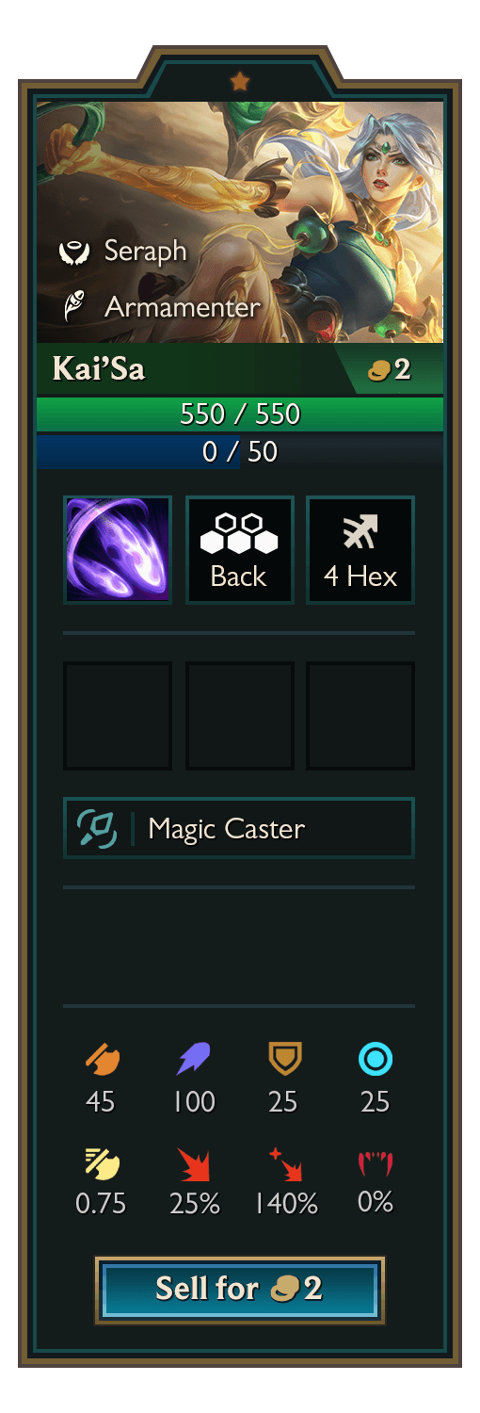Click the armor shield stat icon
Viewport: 480px width, 1413px height.
coord(283,1061)
